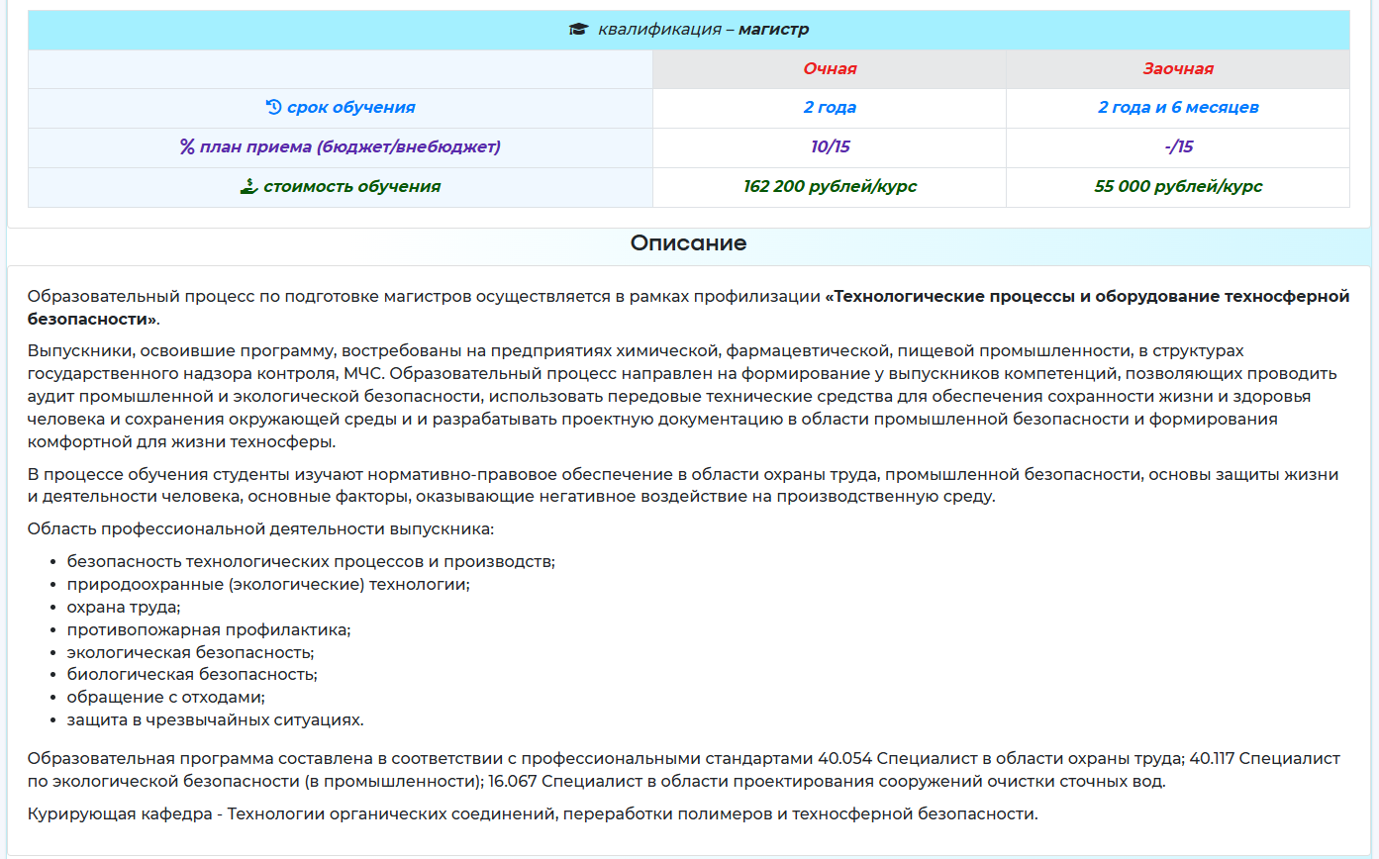Click the Описание section heading

pyautogui.click(x=688, y=243)
